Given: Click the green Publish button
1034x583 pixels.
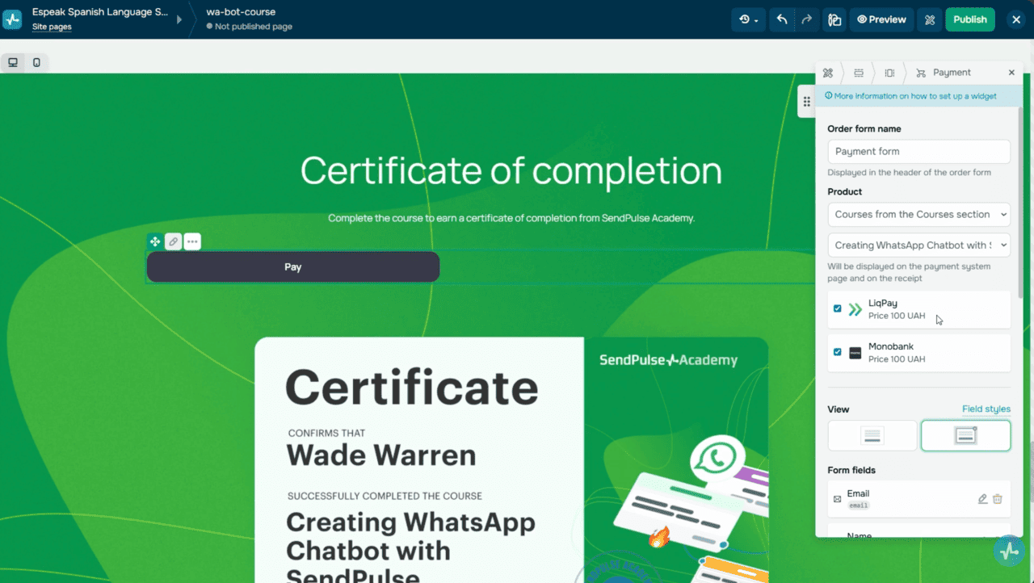Looking at the screenshot, I should tap(970, 19).
